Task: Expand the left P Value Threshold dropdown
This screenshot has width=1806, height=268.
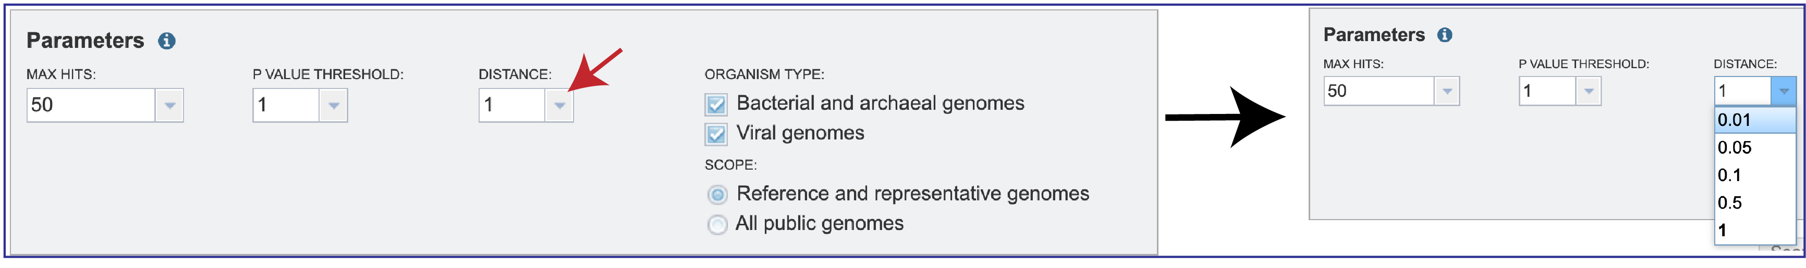Action: click(x=334, y=106)
